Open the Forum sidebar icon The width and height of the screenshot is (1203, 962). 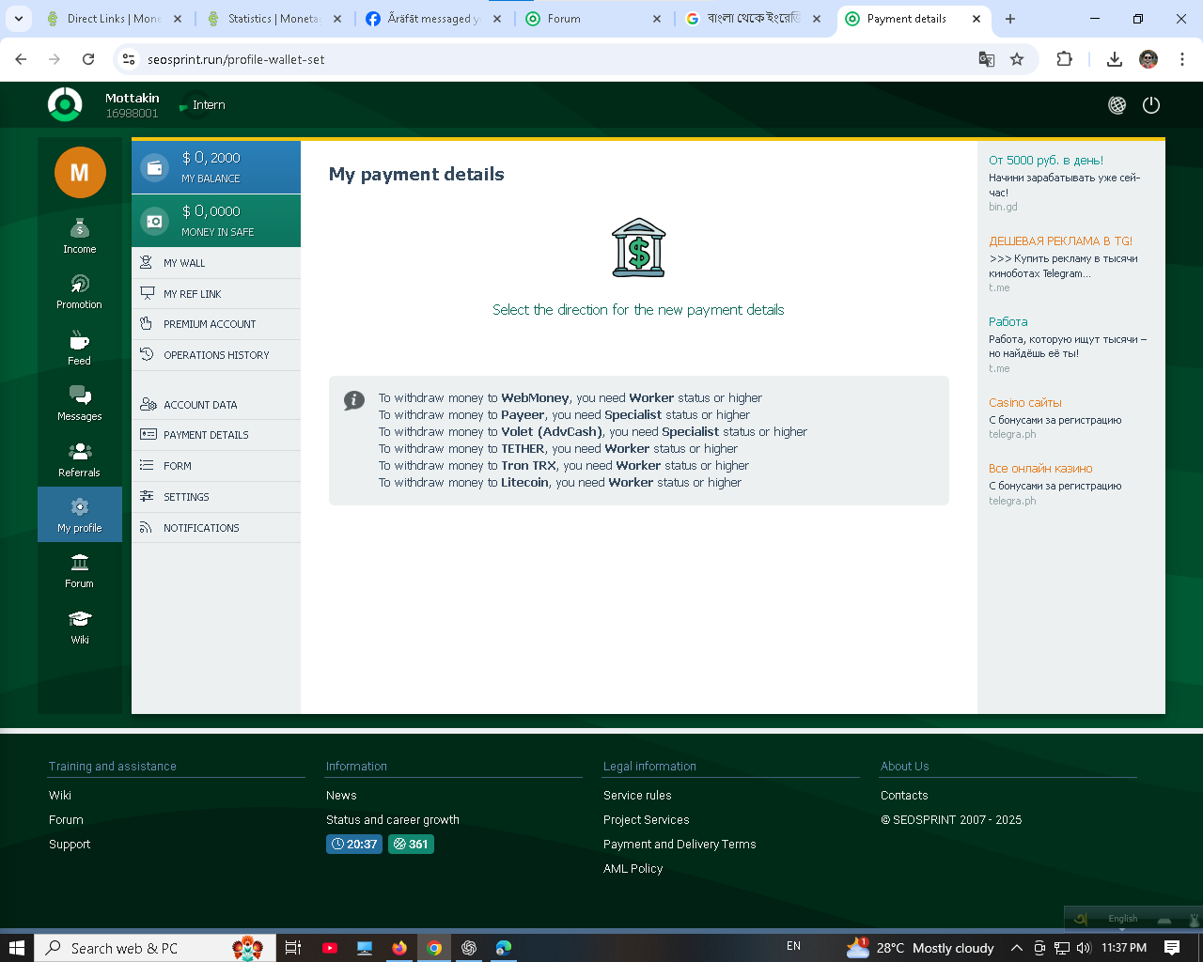[80, 570]
